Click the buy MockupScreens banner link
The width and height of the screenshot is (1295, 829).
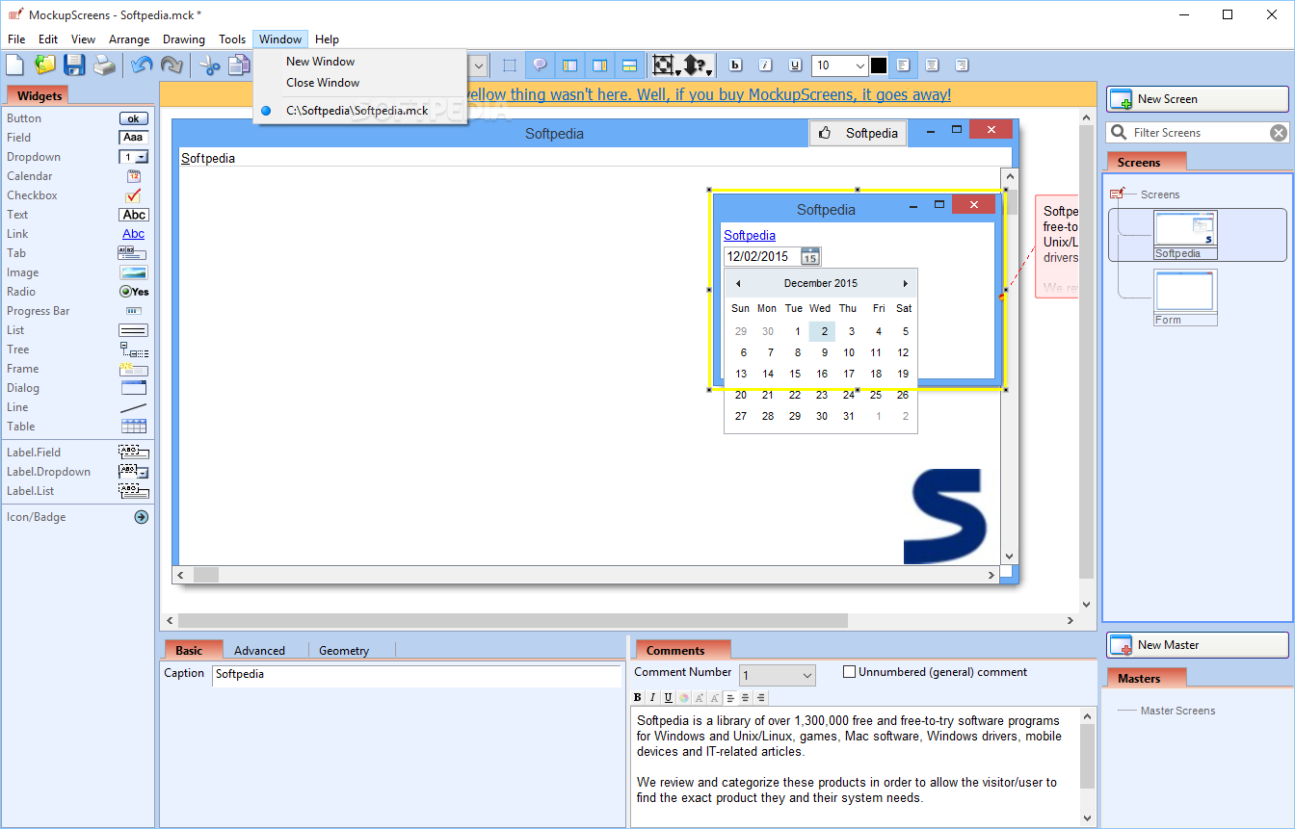coord(707,94)
